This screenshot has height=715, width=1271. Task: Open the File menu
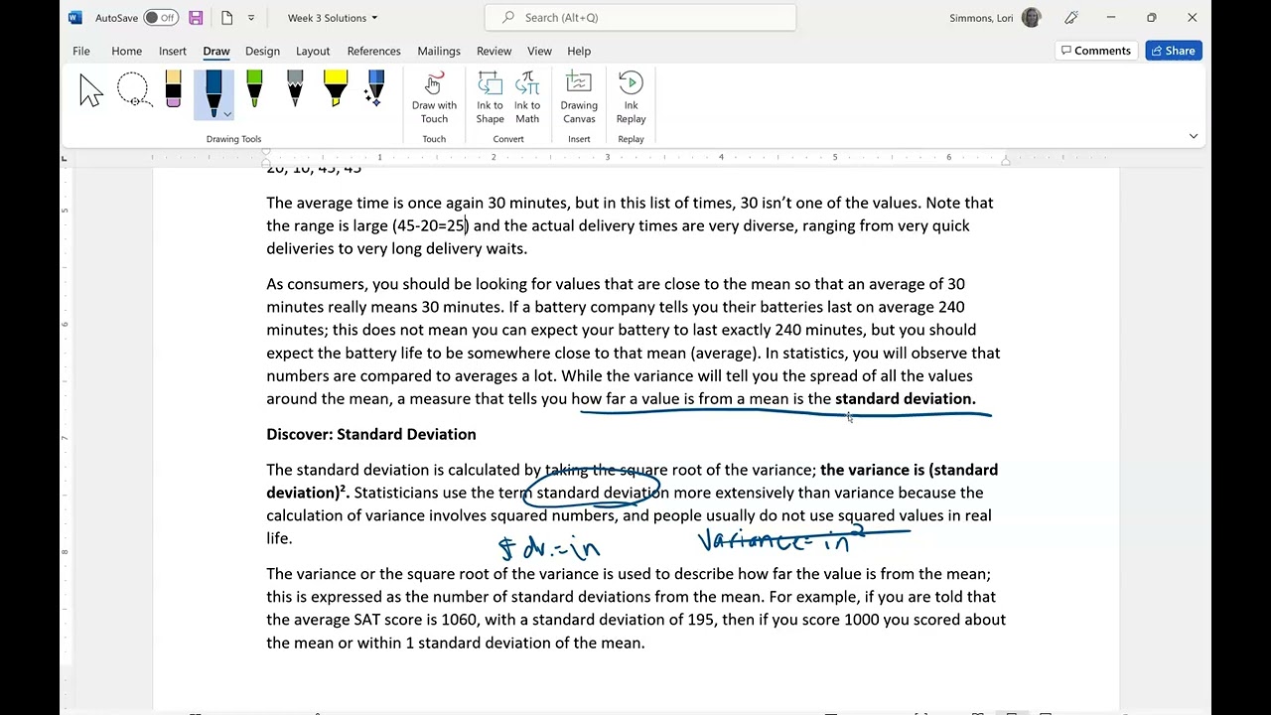[x=81, y=51]
